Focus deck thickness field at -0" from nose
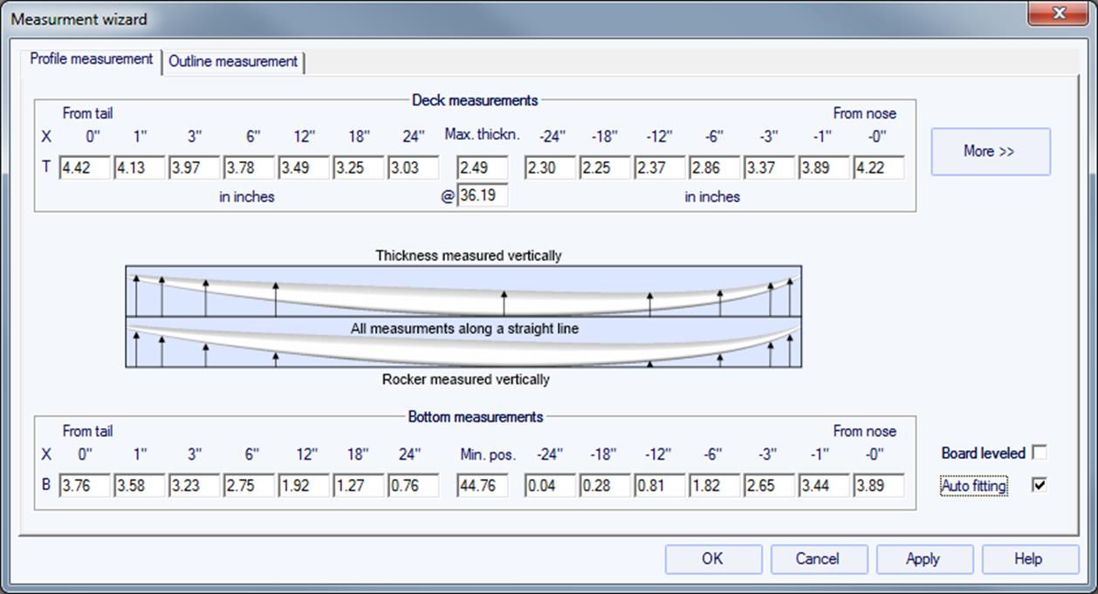 pyautogui.click(x=878, y=167)
